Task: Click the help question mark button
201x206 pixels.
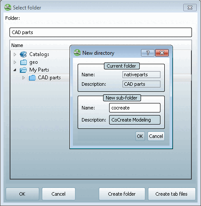Action: pos(148,53)
